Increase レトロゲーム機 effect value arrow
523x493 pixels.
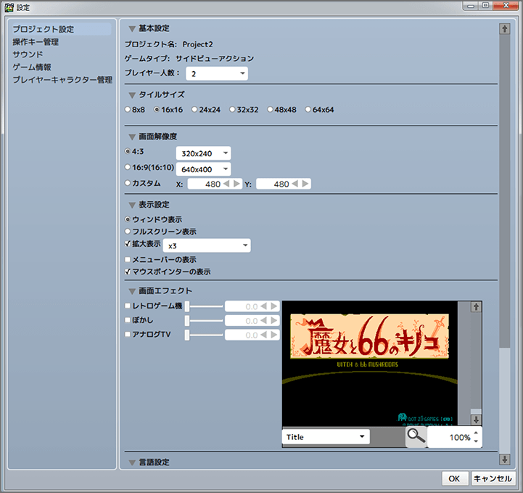click(x=274, y=306)
